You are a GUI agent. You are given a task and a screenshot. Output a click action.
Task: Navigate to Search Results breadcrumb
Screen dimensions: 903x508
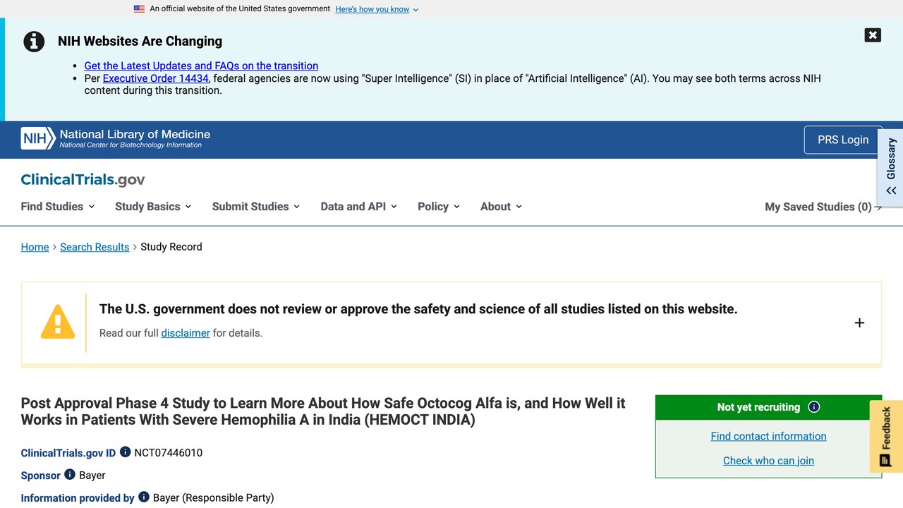point(95,247)
